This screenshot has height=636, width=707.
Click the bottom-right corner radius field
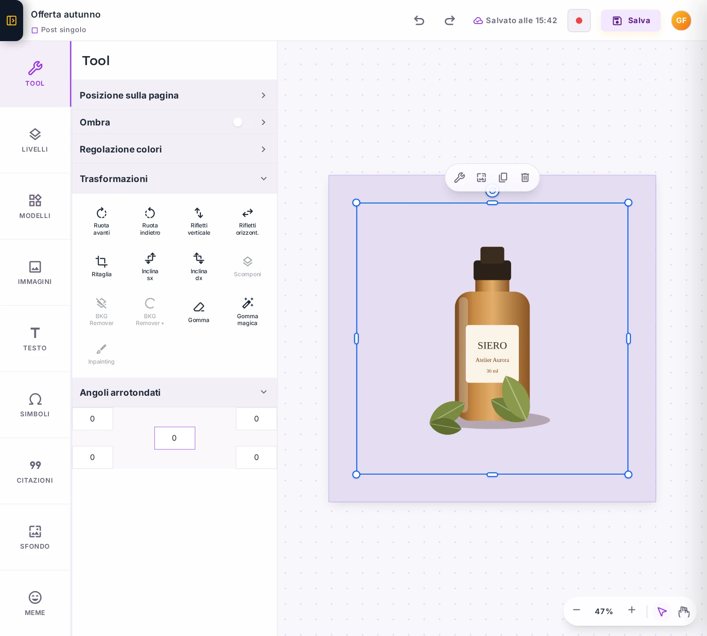256,457
